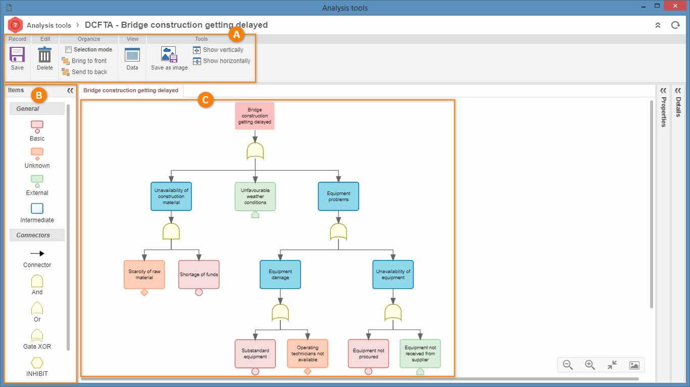This screenshot has height=387, width=690.
Task: Select Equipment not received from supplier node
Action: tap(420, 354)
